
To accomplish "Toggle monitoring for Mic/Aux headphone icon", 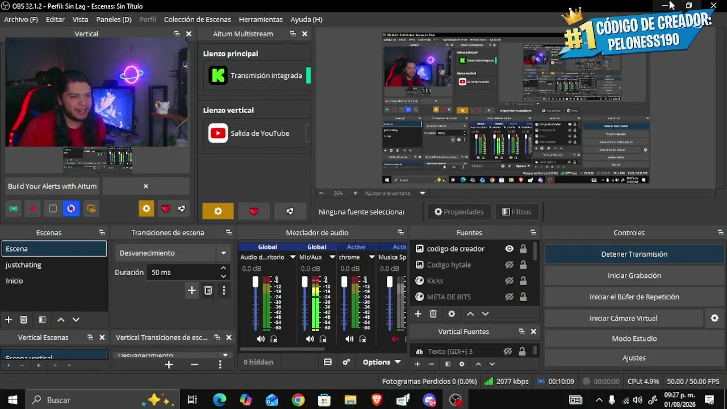I will pyautogui.click(x=323, y=339).
